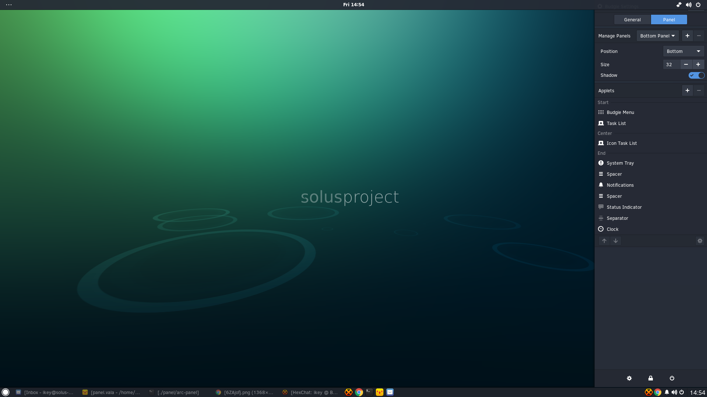707x397 pixels.
Task: Click the HexChat icon in the center icon task list
Action: 349,392
